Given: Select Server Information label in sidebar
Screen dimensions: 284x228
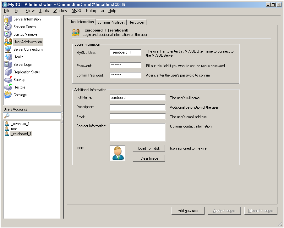Looking at the screenshot, I should click(x=27, y=19).
